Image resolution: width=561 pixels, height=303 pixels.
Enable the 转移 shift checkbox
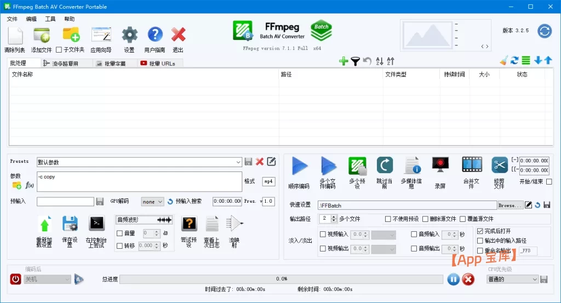pyautogui.click(x=120, y=246)
